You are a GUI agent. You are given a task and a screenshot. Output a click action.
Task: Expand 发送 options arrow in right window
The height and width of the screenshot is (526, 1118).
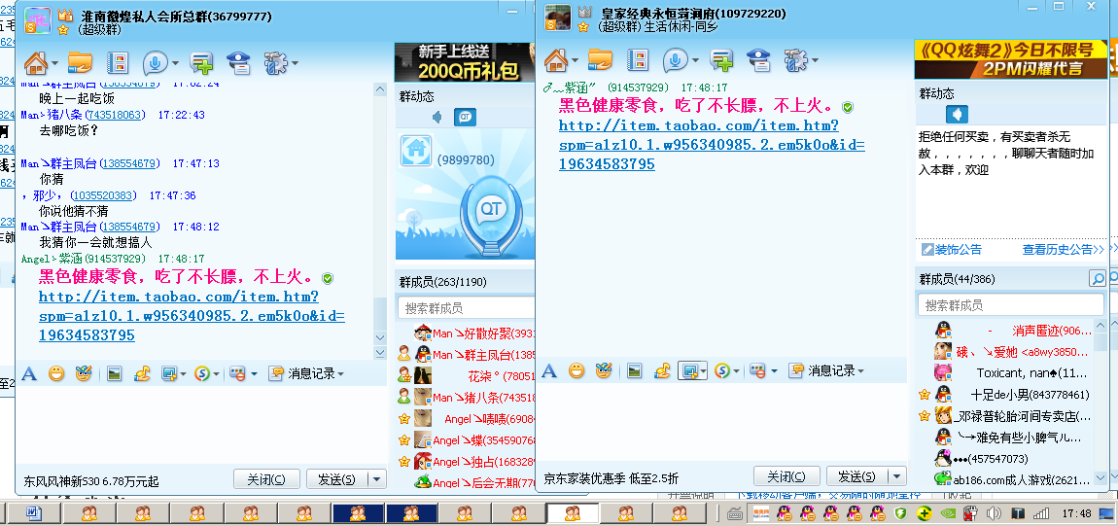click(x=897, y=476)
